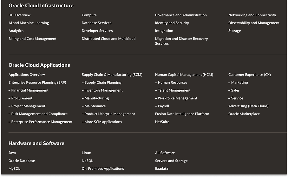The image size is (288, 177).
Task: Go to Identity and Security
Action: (x=172, y=23)
